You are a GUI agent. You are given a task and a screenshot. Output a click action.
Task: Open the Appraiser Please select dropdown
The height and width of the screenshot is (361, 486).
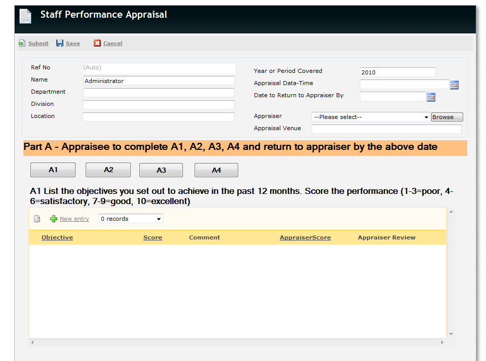pyautogui.click(x=371, y=117)
